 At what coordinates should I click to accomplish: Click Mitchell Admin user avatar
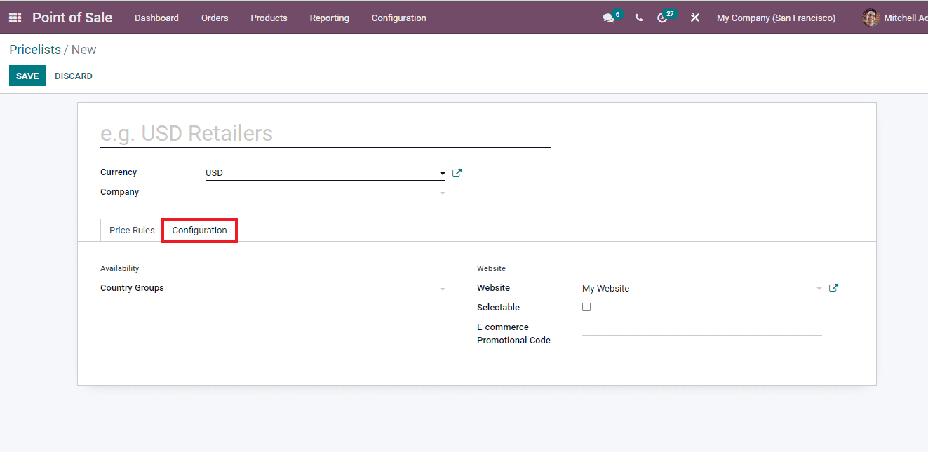(870, 18)
